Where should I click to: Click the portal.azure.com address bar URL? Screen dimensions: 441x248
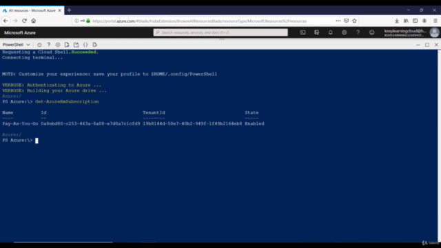click(x=199, y=21)
